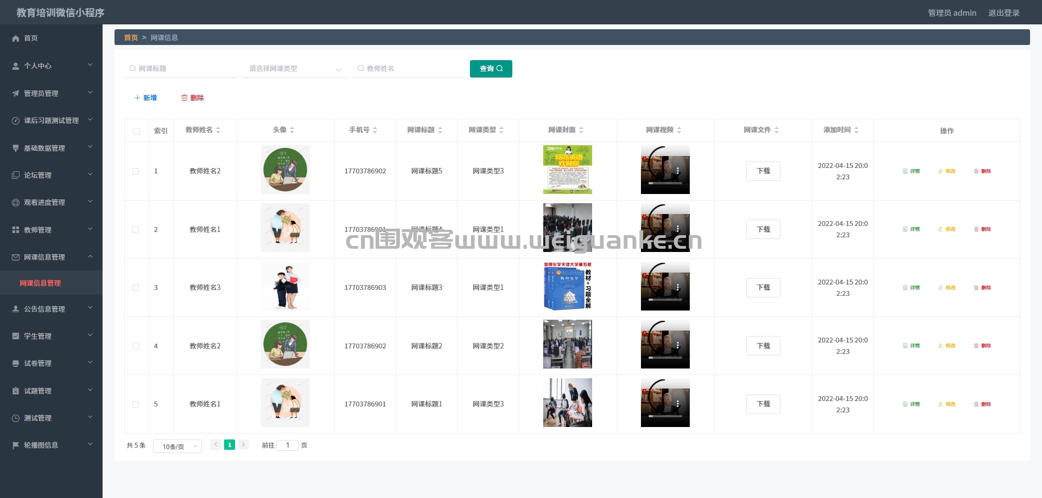The width and height of the screenshot is (1042, 498).
Task: Open the 10条/页 page size dropdown
Action: pyautogui.click(x=177, y=446)
